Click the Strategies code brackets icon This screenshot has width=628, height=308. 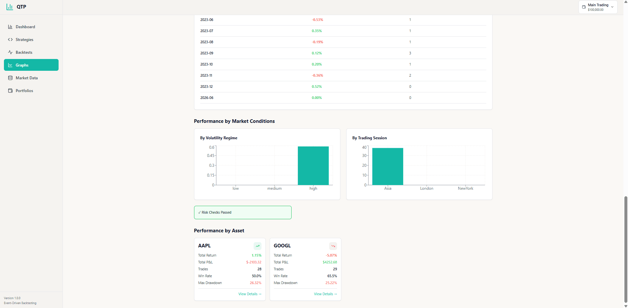10,40
